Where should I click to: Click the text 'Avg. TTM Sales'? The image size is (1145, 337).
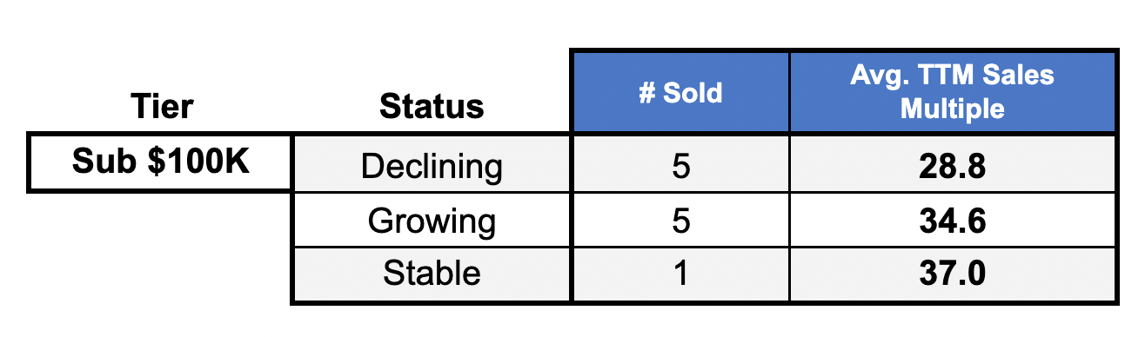[952, 76]
